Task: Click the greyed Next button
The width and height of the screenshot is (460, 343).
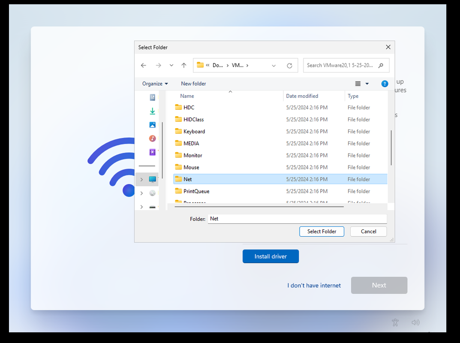Action: 379,285
